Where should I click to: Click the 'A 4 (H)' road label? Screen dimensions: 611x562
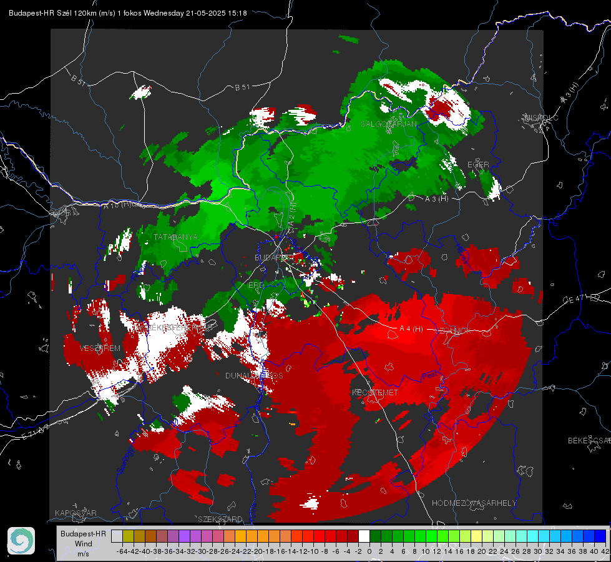click(x=411, y=329)
